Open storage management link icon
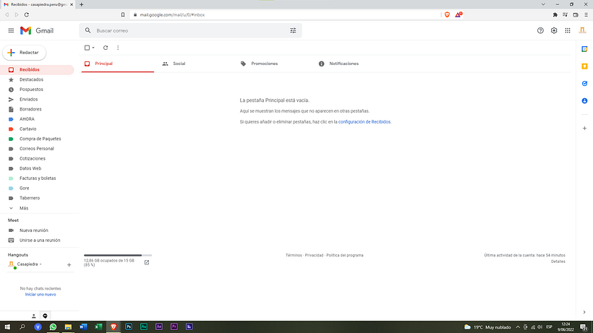This screenshot has width=593, height=333. click(147, 262)
